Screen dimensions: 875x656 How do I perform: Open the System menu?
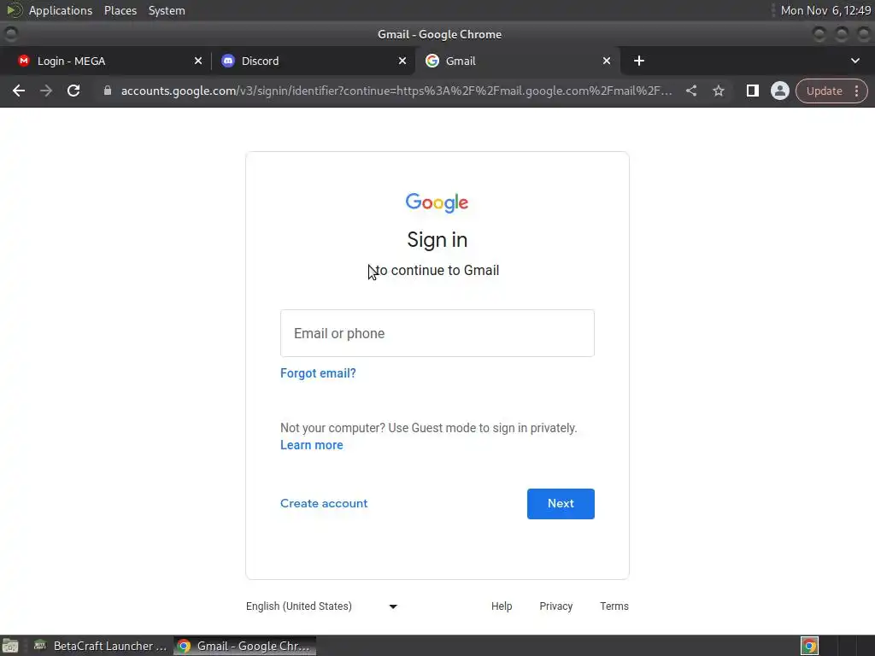pyautogui.click(x=167, y=10)
